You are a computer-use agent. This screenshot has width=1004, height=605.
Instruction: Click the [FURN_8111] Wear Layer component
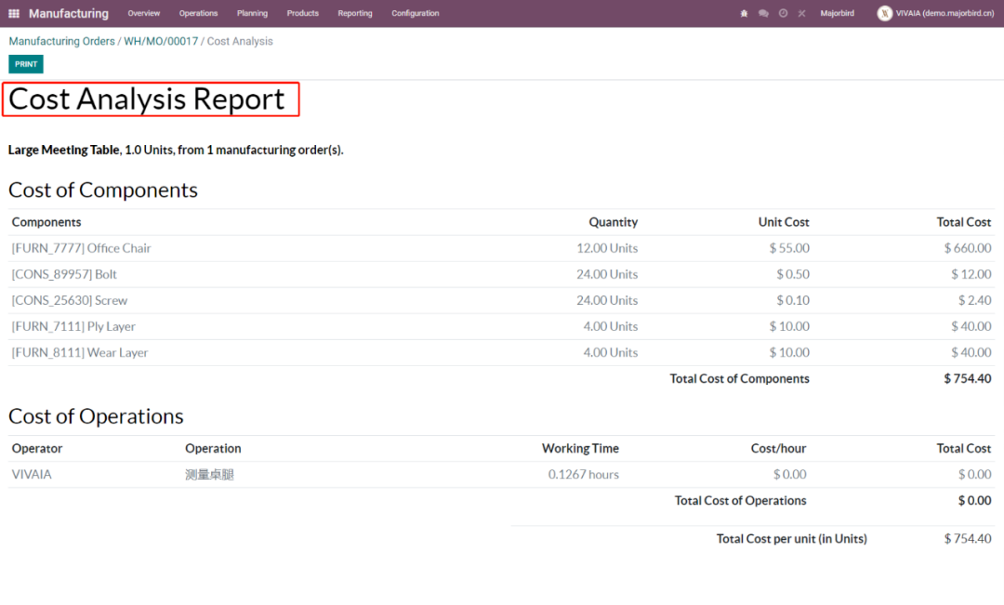point(80,352)
